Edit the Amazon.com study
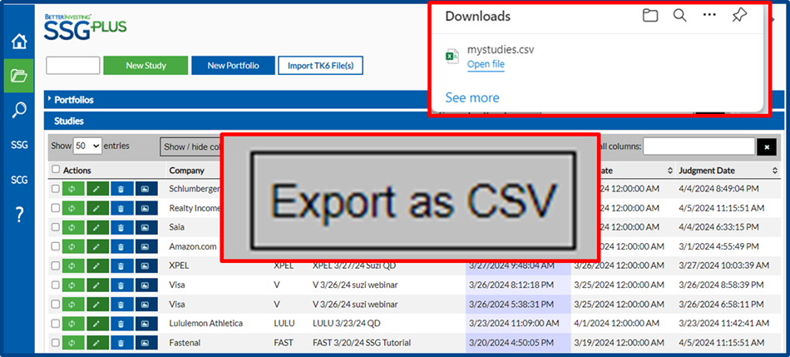The image size is (790, 357). [97, 246]
